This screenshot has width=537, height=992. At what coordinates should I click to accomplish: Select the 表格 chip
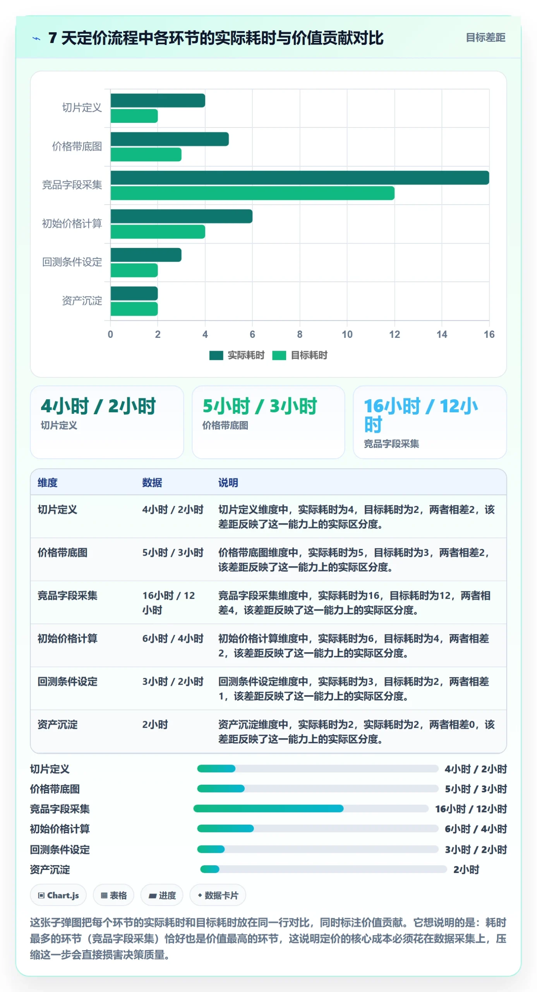114,895
